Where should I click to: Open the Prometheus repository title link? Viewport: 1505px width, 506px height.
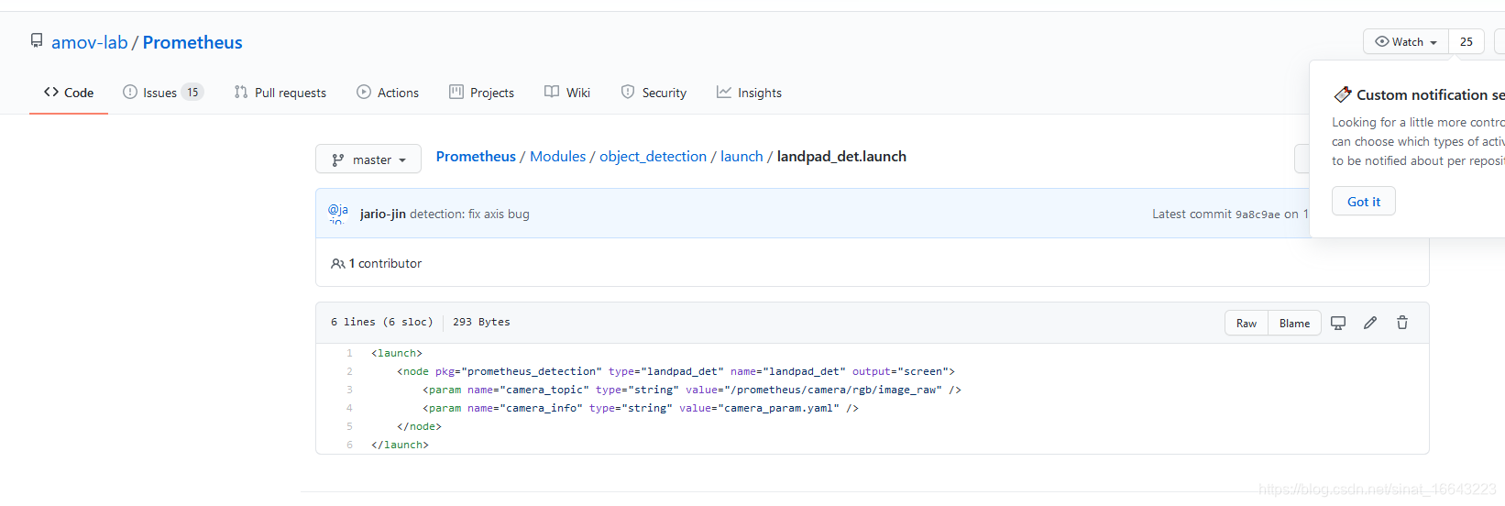pyautogui.click(x=192, y=42)
